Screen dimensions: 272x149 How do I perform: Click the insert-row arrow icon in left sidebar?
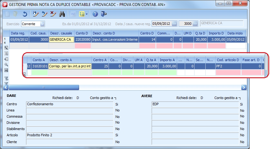tap(6, 59)
